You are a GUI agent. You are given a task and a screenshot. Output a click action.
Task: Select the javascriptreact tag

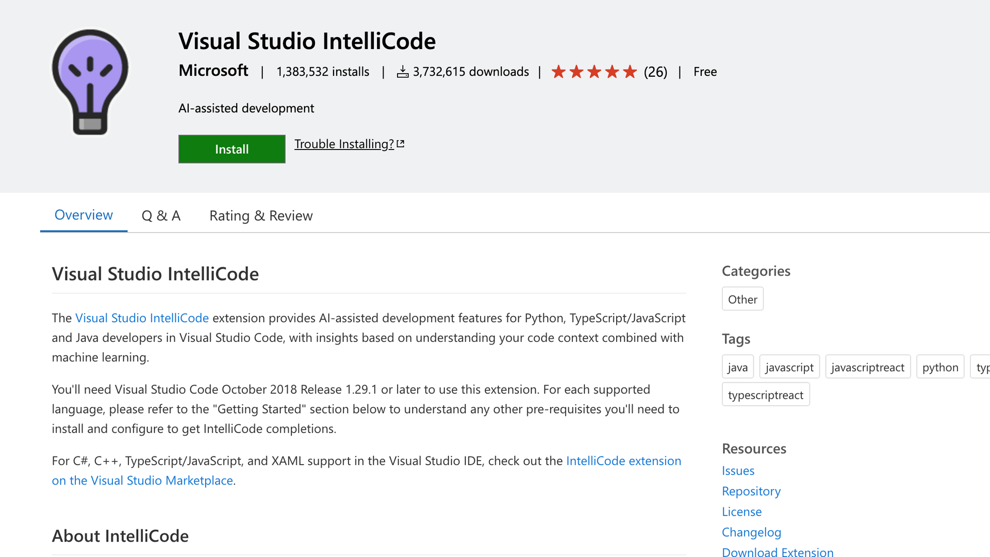point(868,367)
